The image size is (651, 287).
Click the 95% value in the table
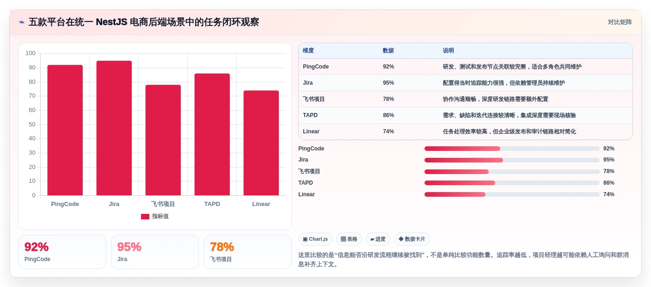(388, 83)
